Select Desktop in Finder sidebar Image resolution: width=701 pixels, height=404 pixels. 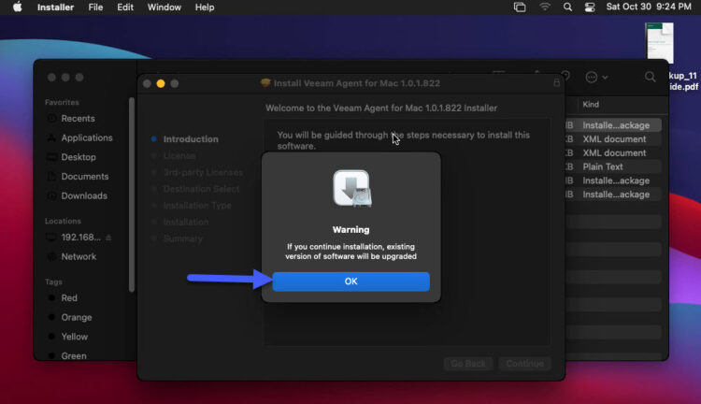click(79, 157)
